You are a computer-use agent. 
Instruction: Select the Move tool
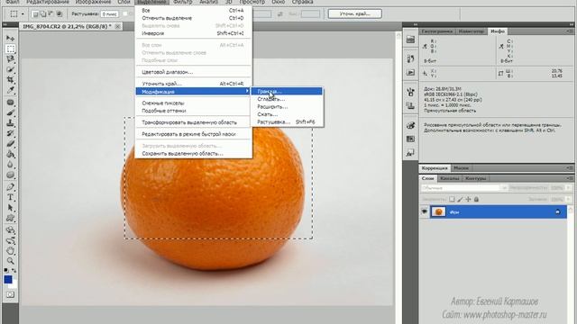(x=10, y=38)
